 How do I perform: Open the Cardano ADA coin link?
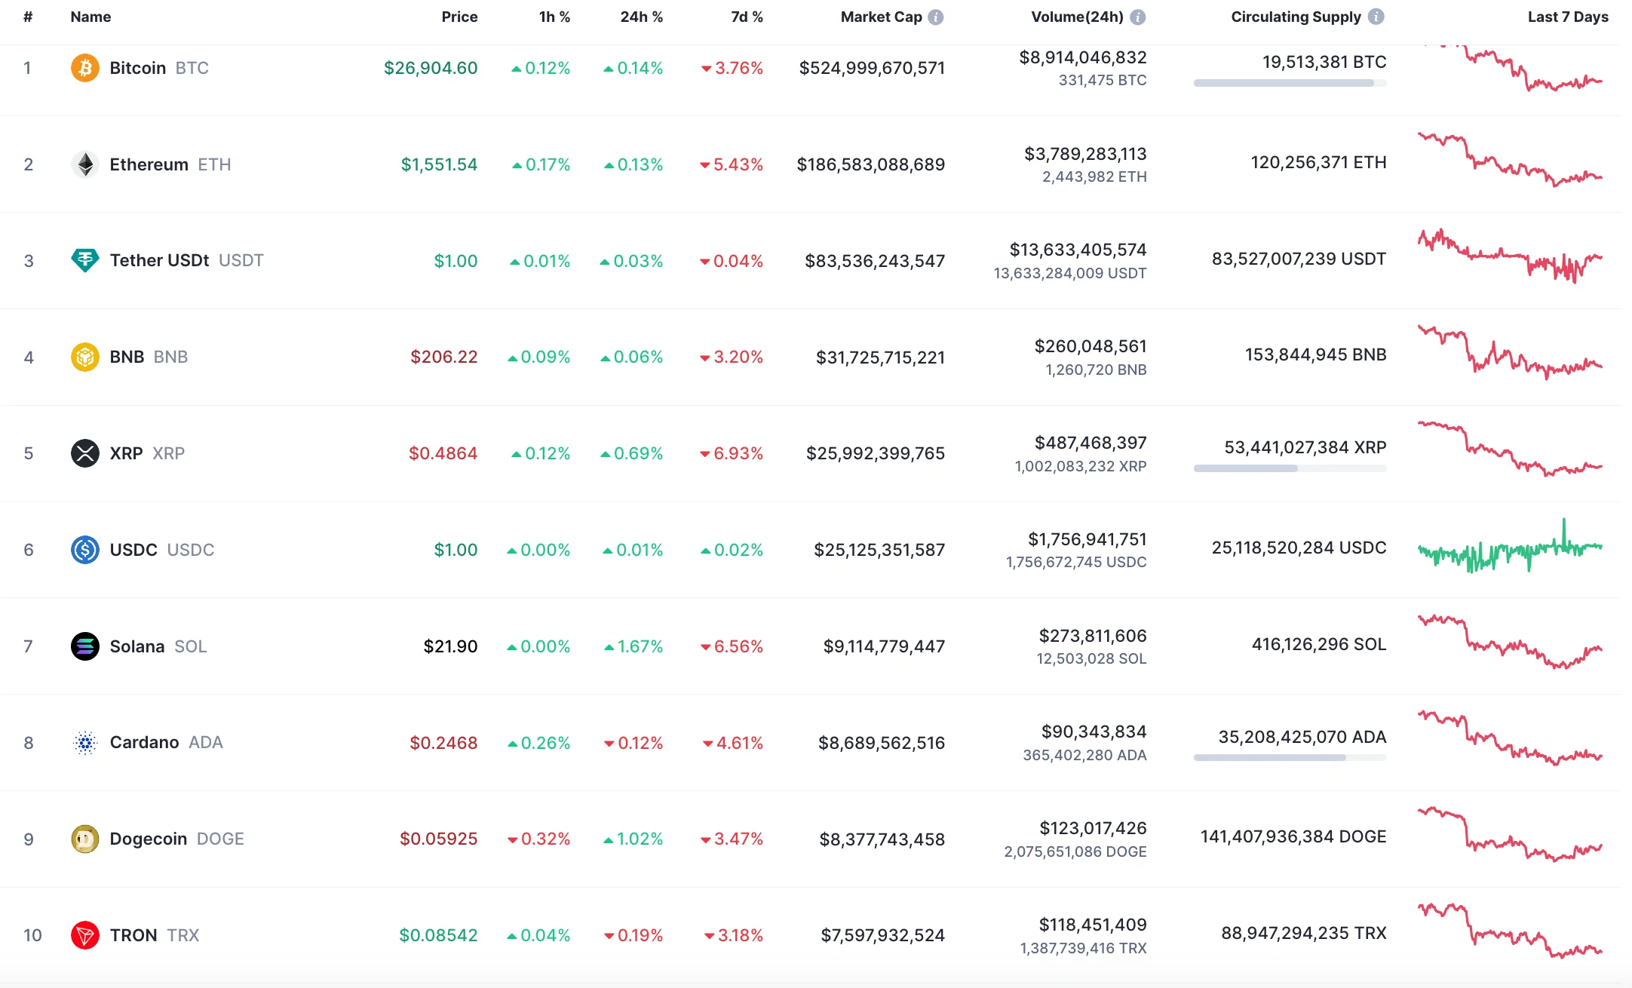(145, 742)
